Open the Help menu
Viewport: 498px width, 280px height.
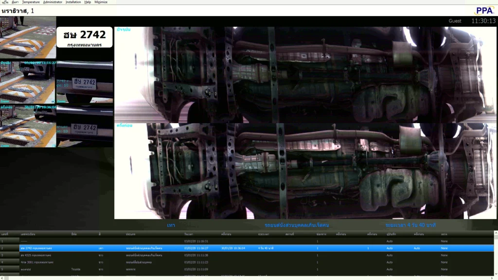(88, 2)
